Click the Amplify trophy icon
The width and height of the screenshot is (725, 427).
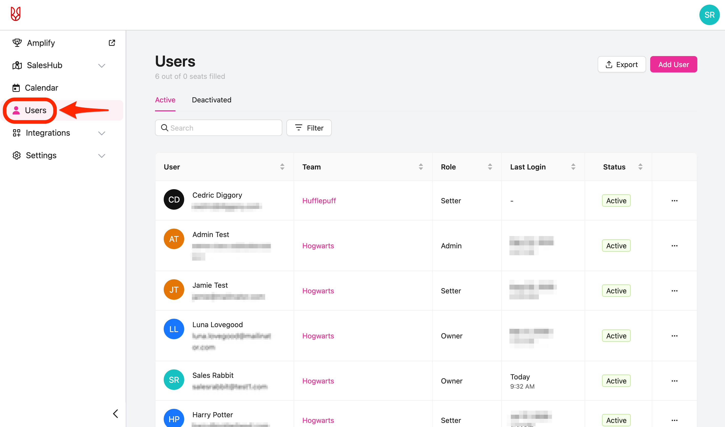(x=17, y=43)
